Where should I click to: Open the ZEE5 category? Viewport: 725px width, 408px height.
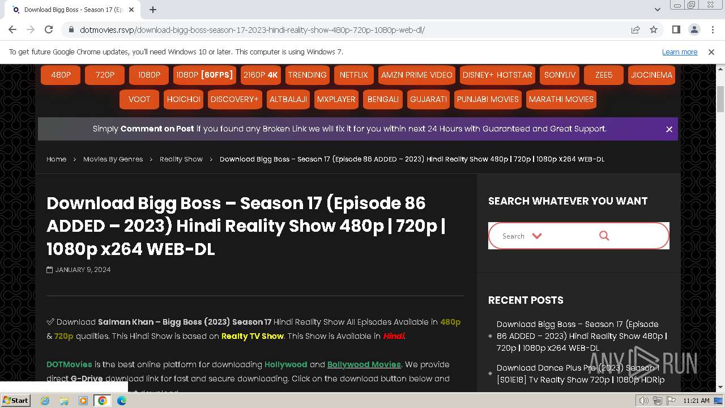coord(604,75)
